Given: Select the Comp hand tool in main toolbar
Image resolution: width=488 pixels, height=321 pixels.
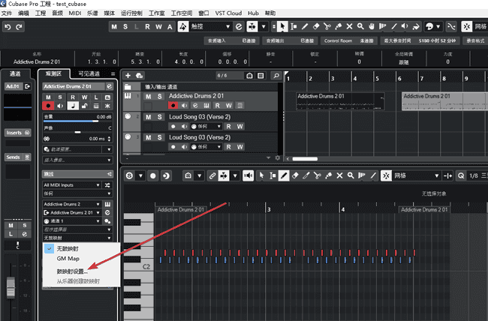Looking at the screenshot, I should (372, 27).
